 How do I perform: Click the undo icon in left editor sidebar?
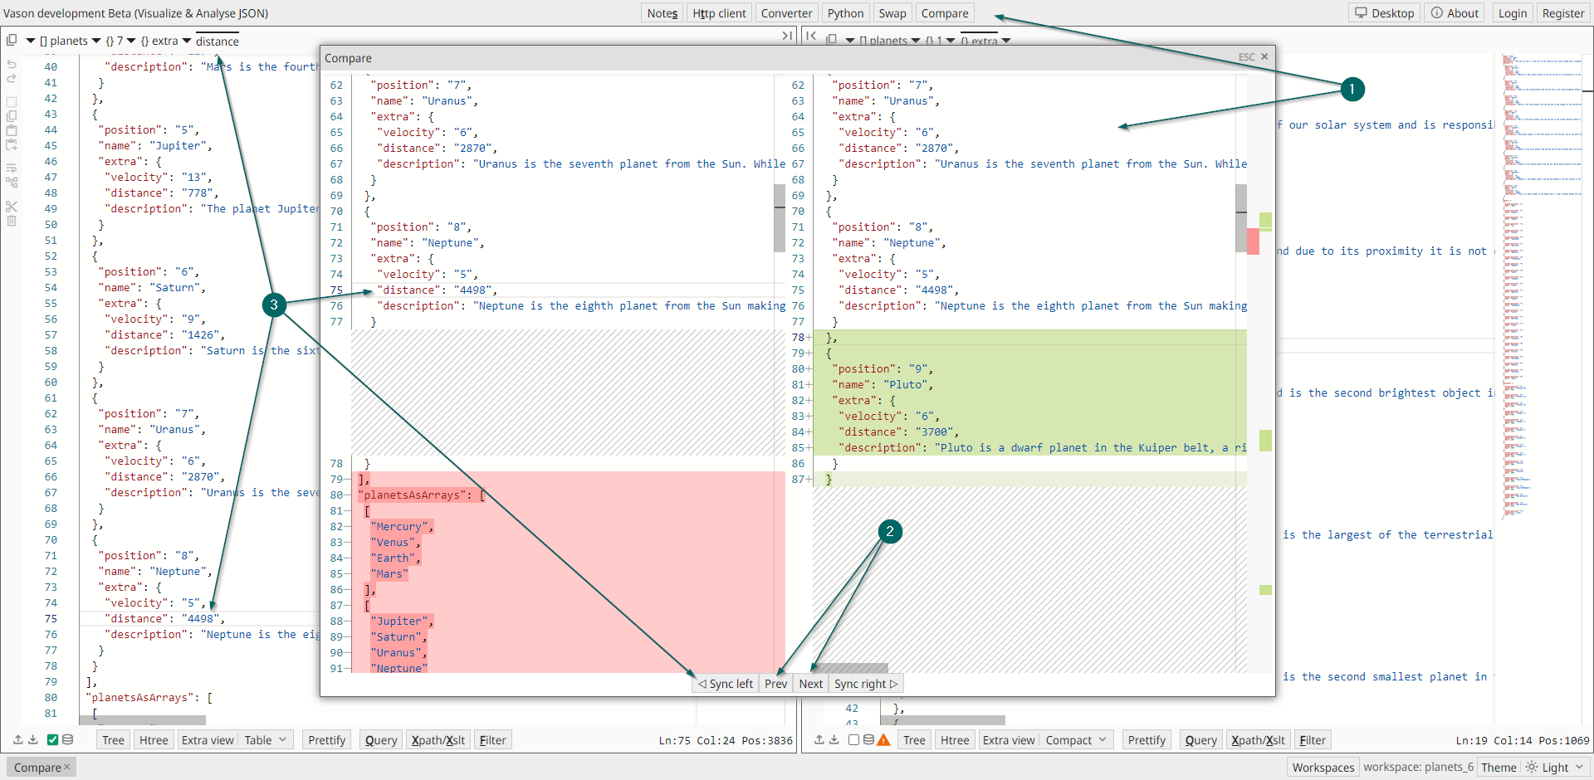click(12, 64)
